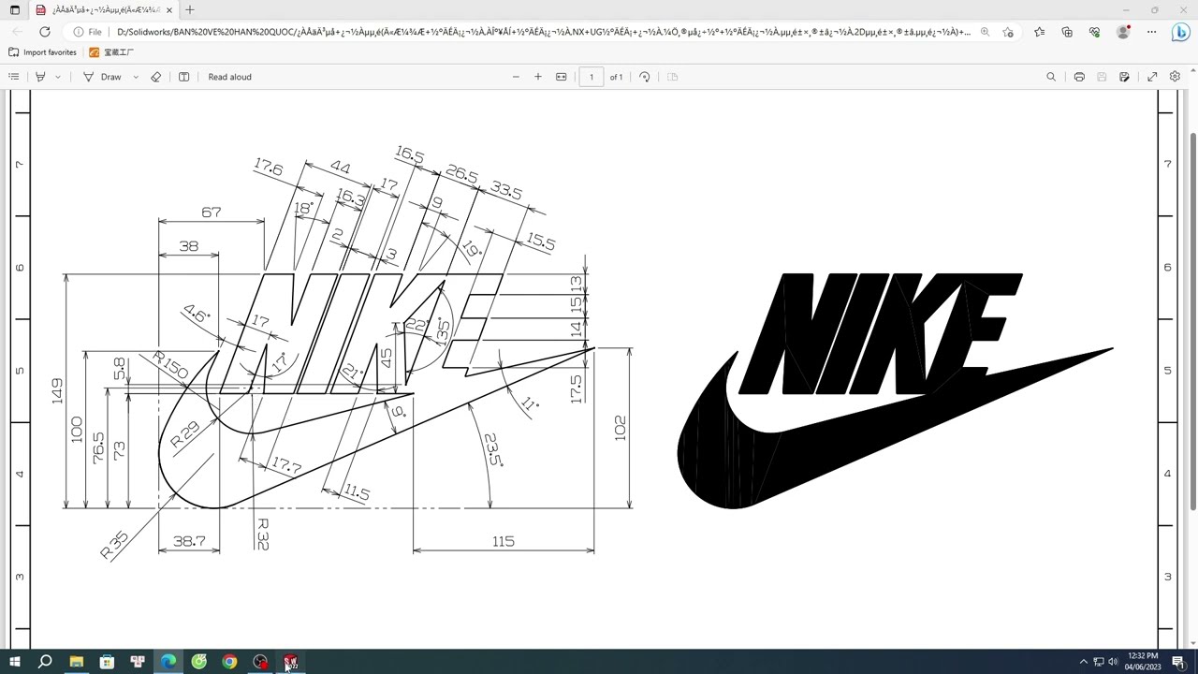Reload the page with refresh button
The image size is (1198, 674).
(x=44, y=32)
